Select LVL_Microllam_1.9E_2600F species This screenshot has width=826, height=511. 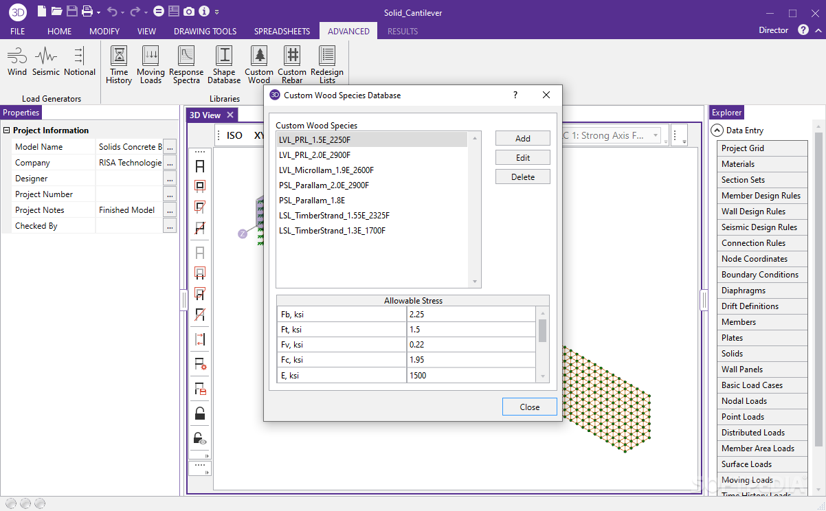point(371,170)
